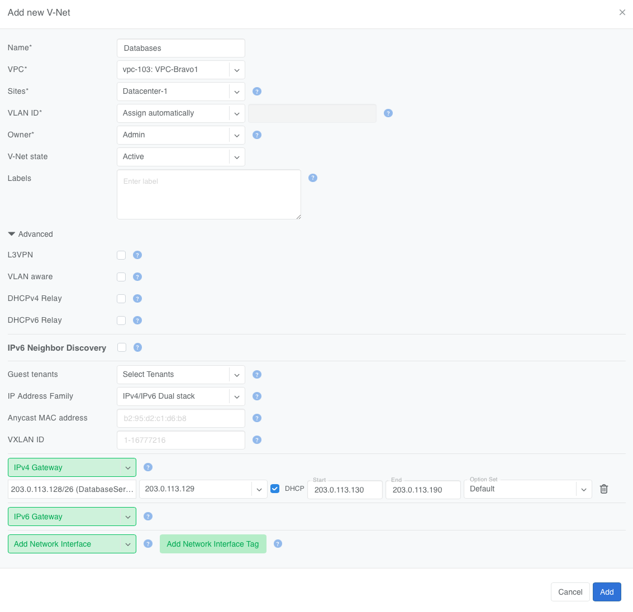Show help for Add Network Interface Tag
Image resolution: width=633 pixels, height=612 pixels.
(278, 544)
